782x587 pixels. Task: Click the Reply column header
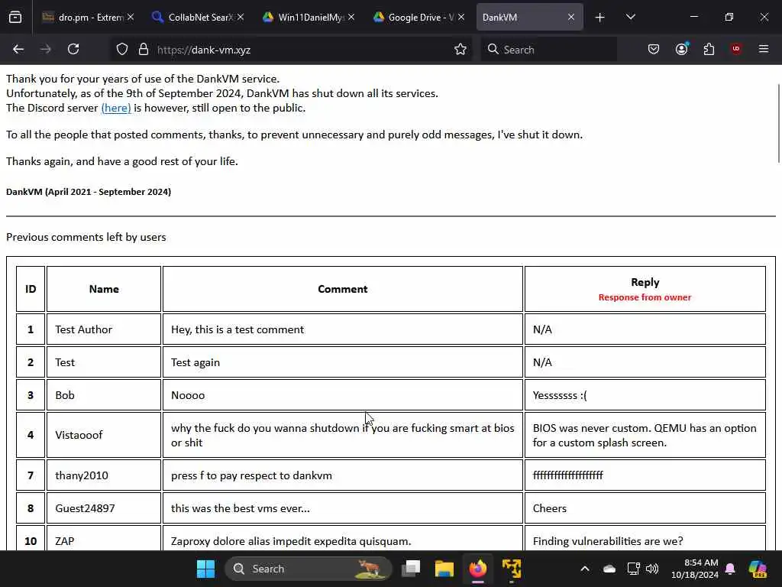coord(645,289)
